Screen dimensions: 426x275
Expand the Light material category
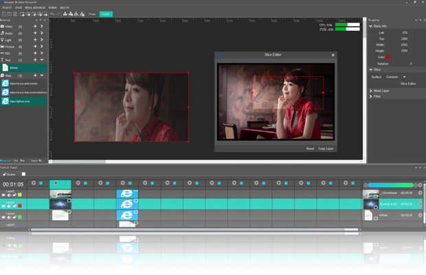click(42, 40)
